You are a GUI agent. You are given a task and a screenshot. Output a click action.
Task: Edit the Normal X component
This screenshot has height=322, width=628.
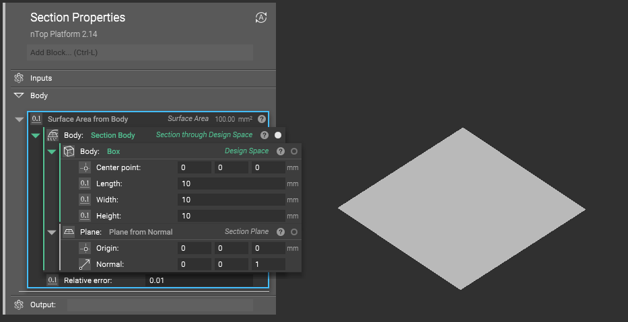(x=195, y=264)
